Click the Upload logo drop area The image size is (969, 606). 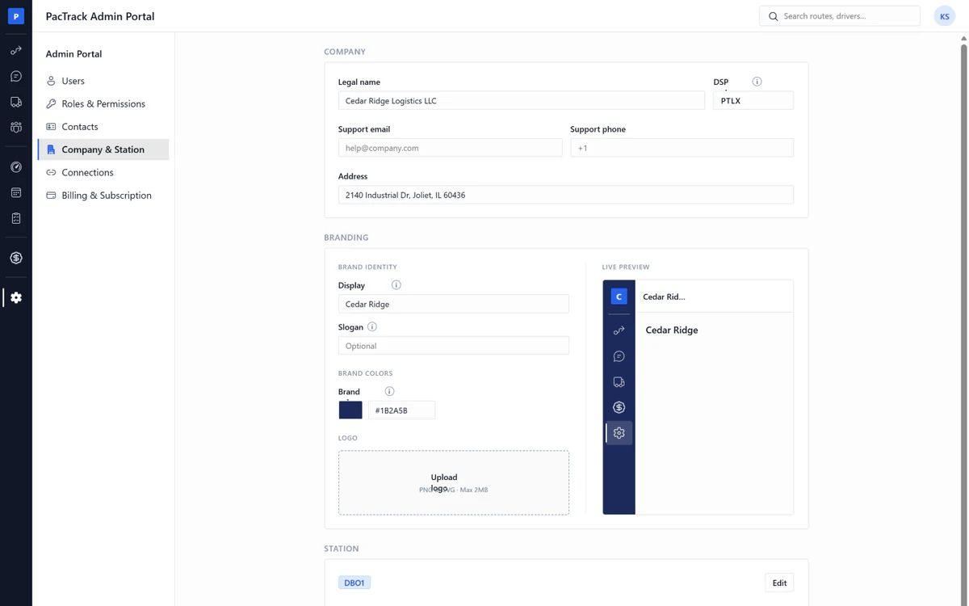[x=454, y=482]
